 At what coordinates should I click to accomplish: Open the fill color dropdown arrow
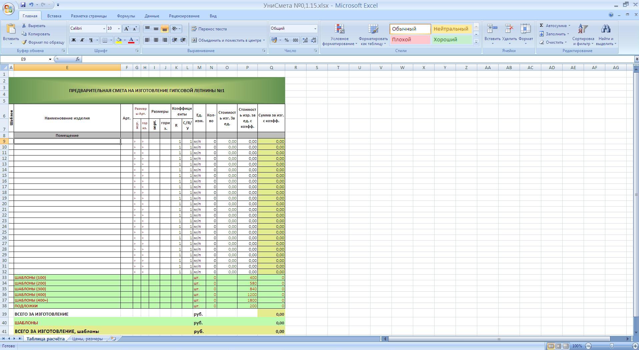pyautogui.click(x=125, y=40)
